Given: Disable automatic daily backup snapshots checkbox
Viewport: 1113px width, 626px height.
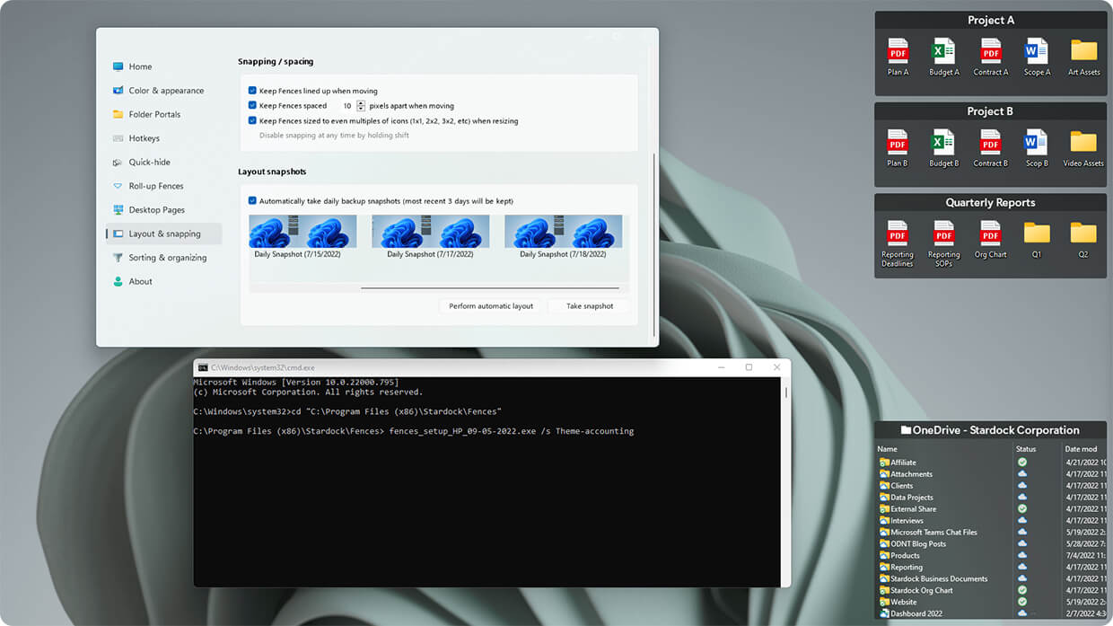Looking at the screenshot, I should (252, 201).
